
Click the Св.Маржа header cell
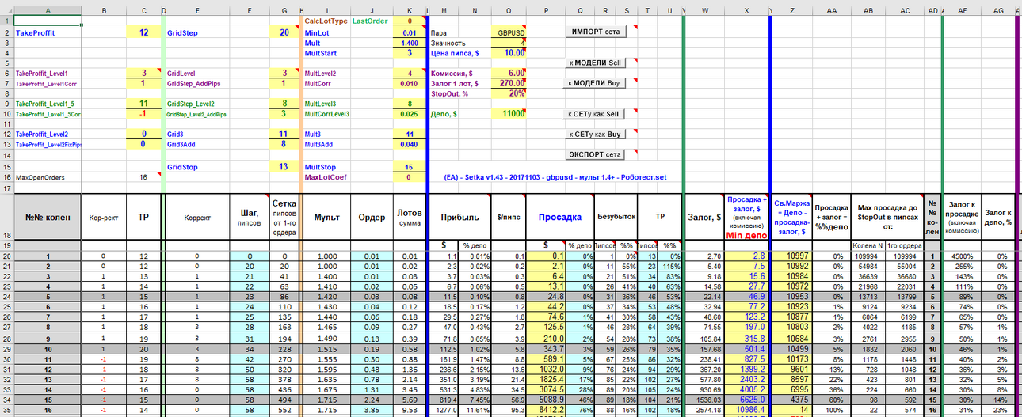(793, 216)
